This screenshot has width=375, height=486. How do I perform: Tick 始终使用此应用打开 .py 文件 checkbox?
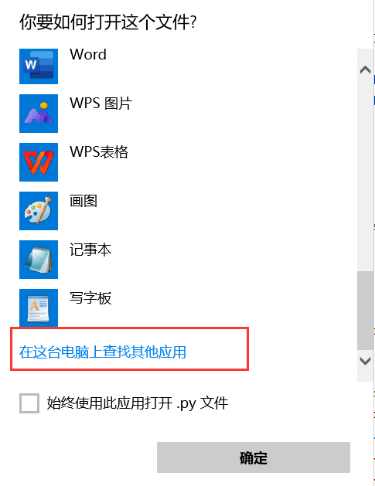coord(29,403)
